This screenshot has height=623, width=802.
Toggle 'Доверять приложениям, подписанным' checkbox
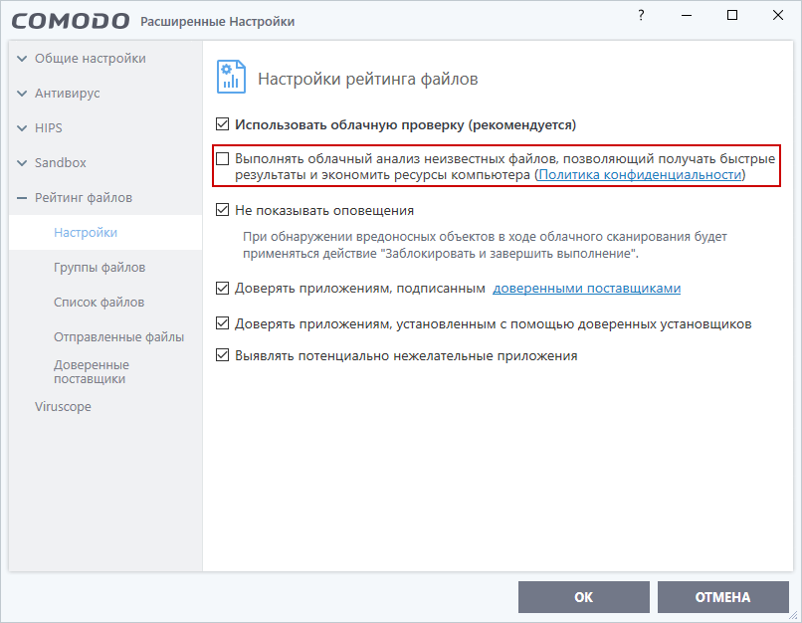tap(222, 288)
